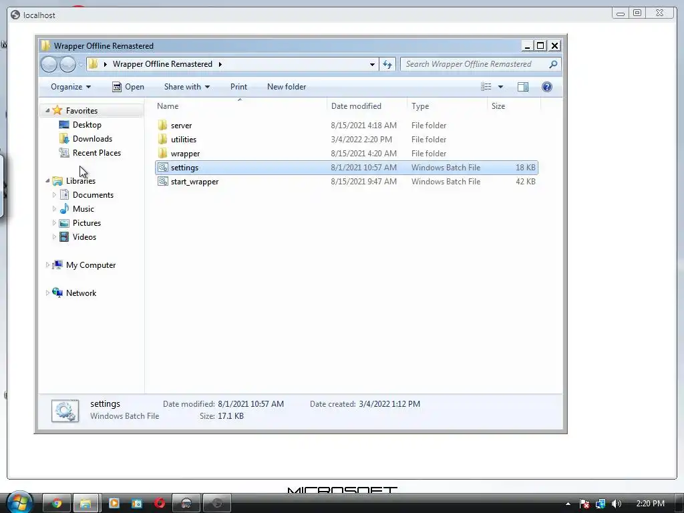The image size is (684, 513).
Task: Collapse the Libraries group
Action: click(x=47, y=180)
